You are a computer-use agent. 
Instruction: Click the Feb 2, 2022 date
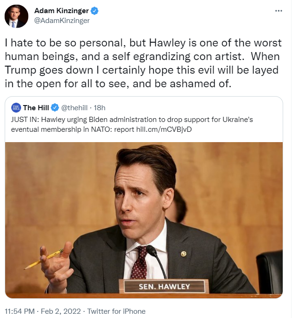60,311
